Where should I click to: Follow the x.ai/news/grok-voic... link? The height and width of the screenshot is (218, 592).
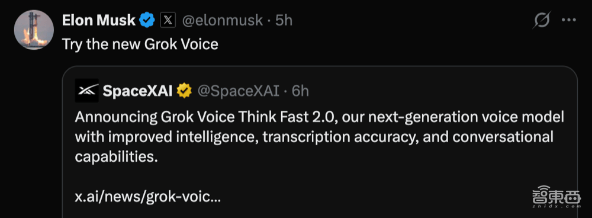pos(147,197)
